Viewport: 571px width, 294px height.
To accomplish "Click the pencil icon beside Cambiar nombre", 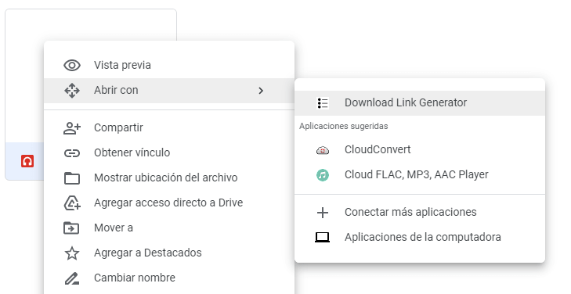I will point(72,278).
